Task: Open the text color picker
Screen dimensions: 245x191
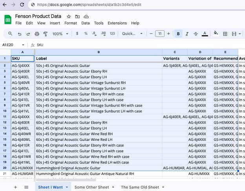Action: [x=205, y=34]
